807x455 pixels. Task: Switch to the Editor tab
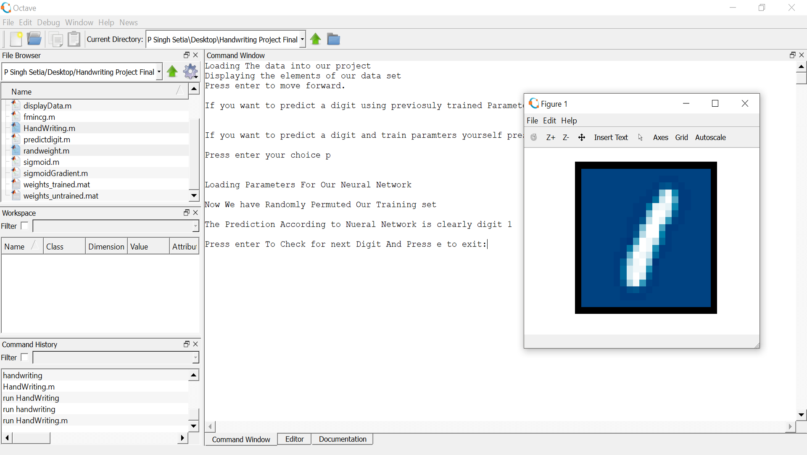pos(294,439)
